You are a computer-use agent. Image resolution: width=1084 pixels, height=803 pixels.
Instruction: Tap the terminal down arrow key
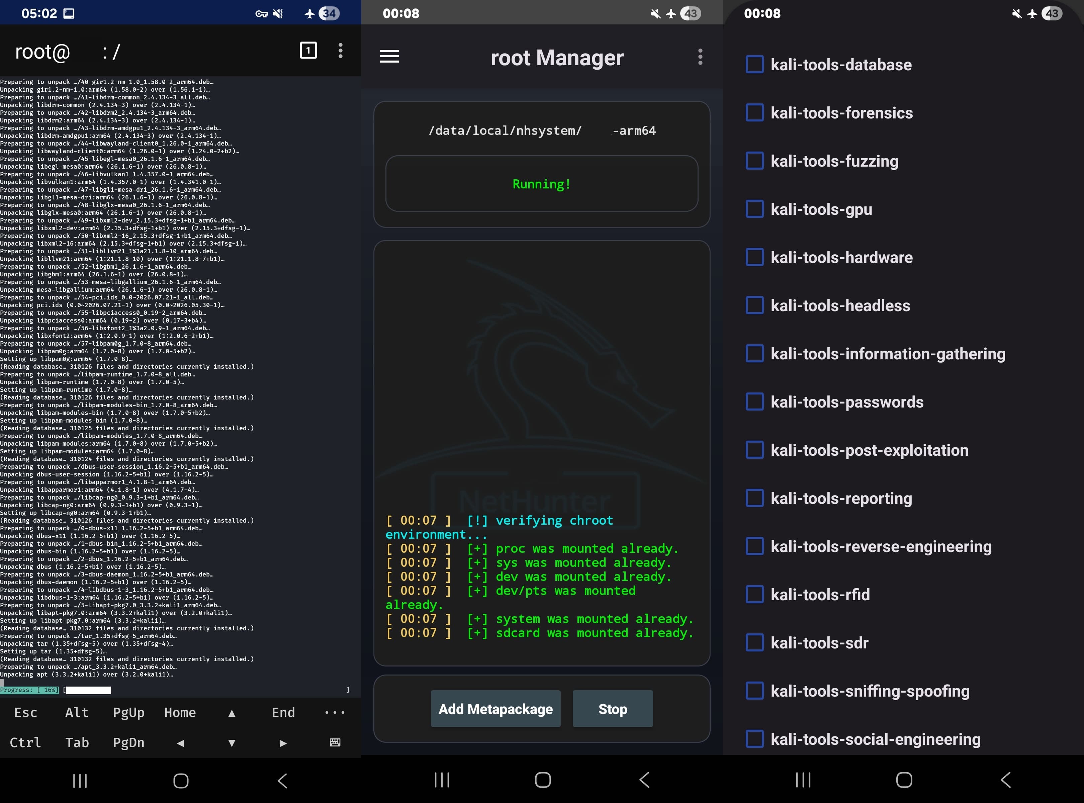[x=232, y=743]
